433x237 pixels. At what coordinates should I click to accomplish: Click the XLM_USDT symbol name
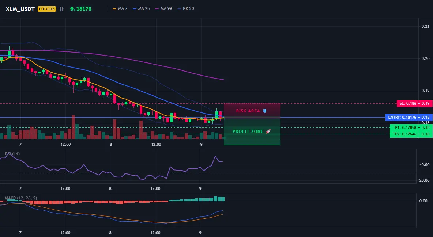[20, 9]
